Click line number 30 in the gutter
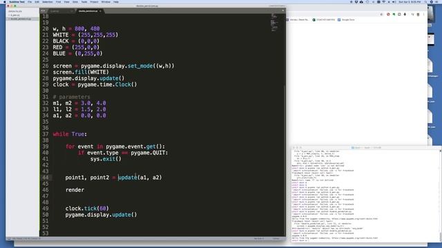This screenshot has width=442, height=248. pos(46,90)
